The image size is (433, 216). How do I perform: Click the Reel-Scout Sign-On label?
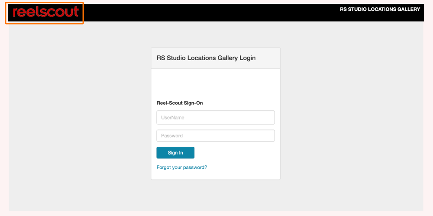pyautogui.click(x=180, y=103)
